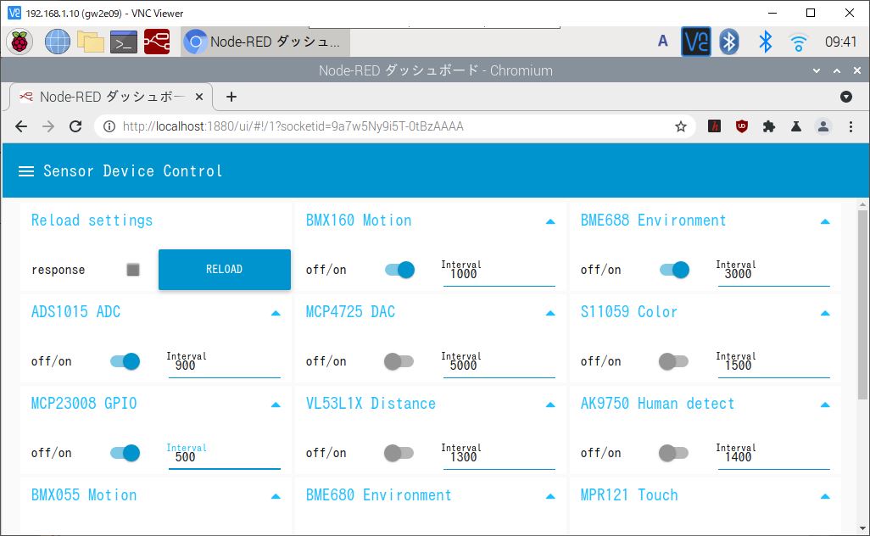Image resolution: width=870 pixels, height=536 pixels.
Task: Open the Node-RED dashboard hamburger menu
Action: pyautogui.click(x=26, y=171)
